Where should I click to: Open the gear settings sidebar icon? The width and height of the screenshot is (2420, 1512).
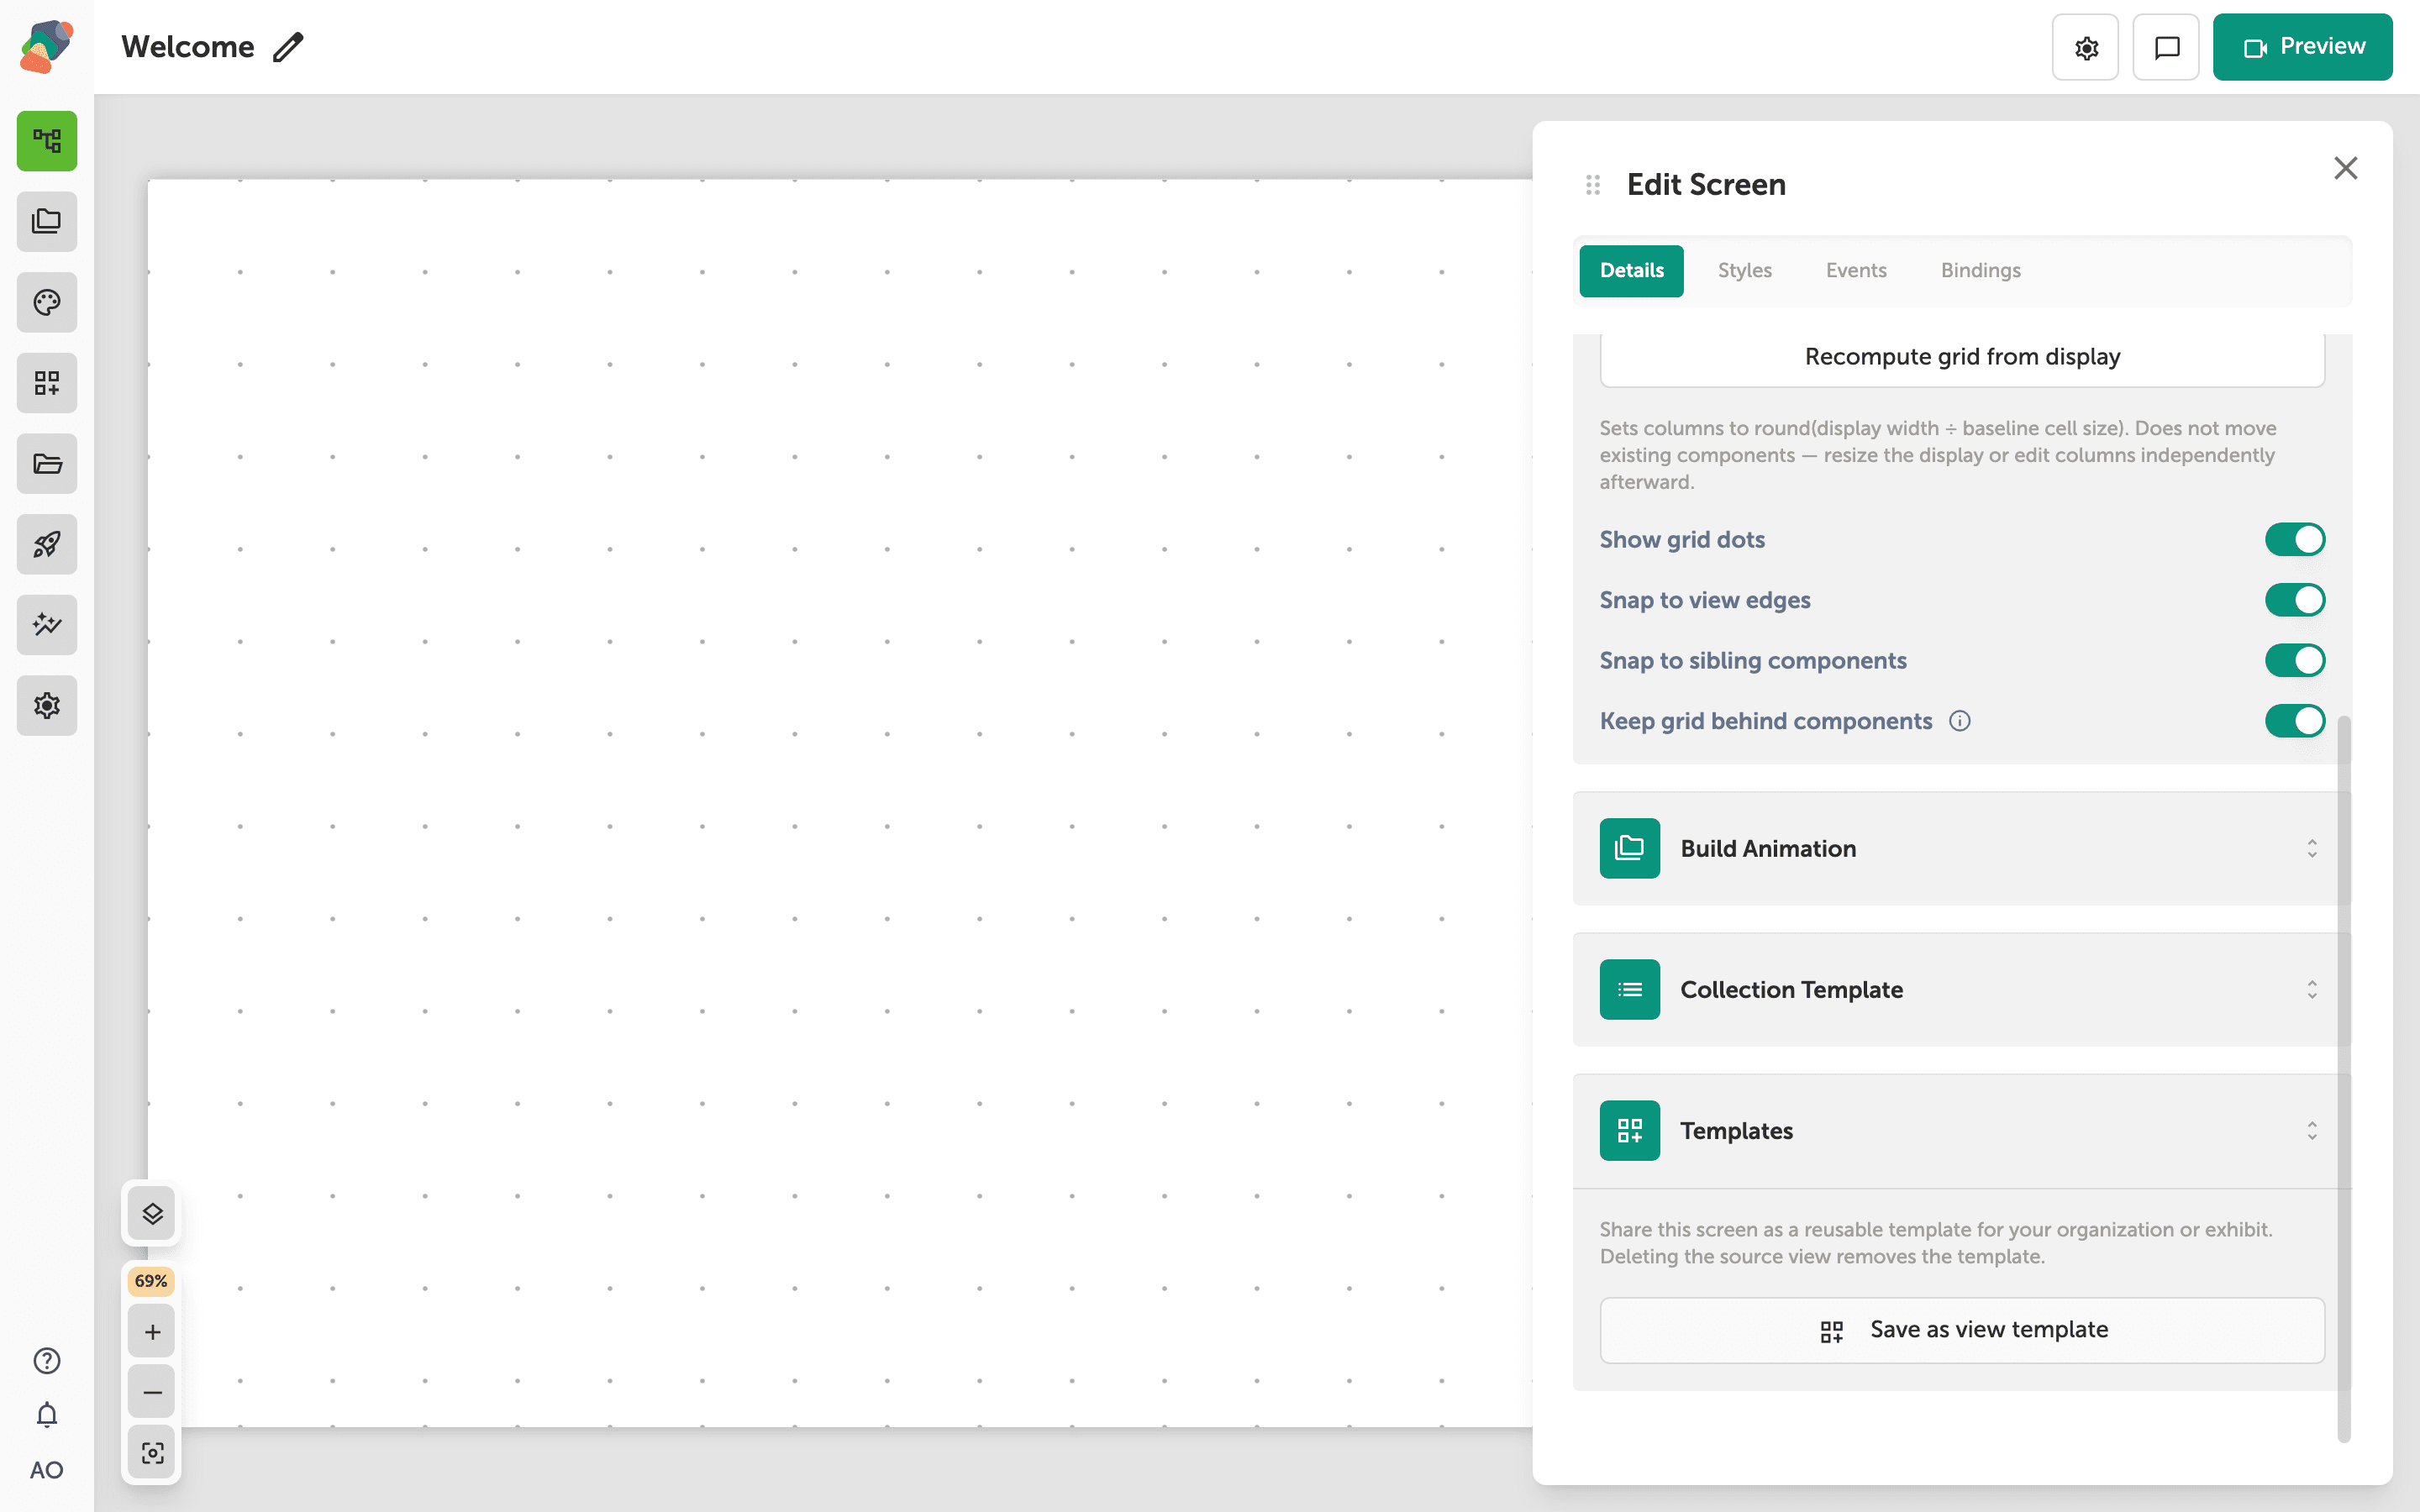pos(47,706)
